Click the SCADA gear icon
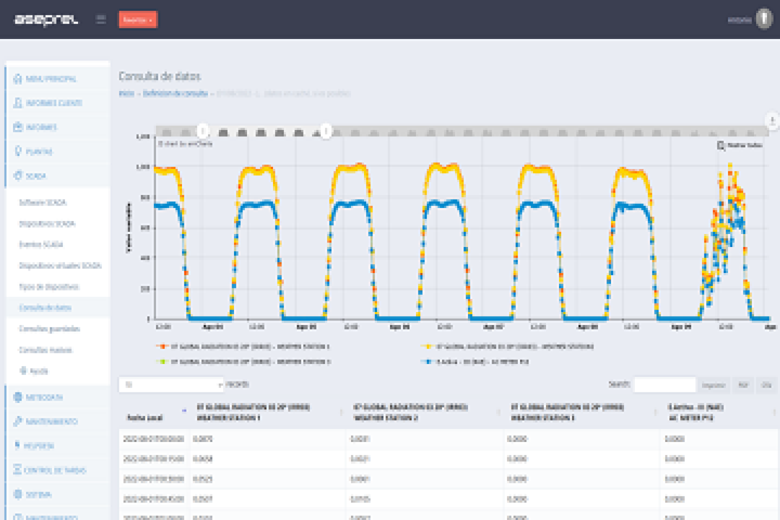780x520 pixels. 17,175
